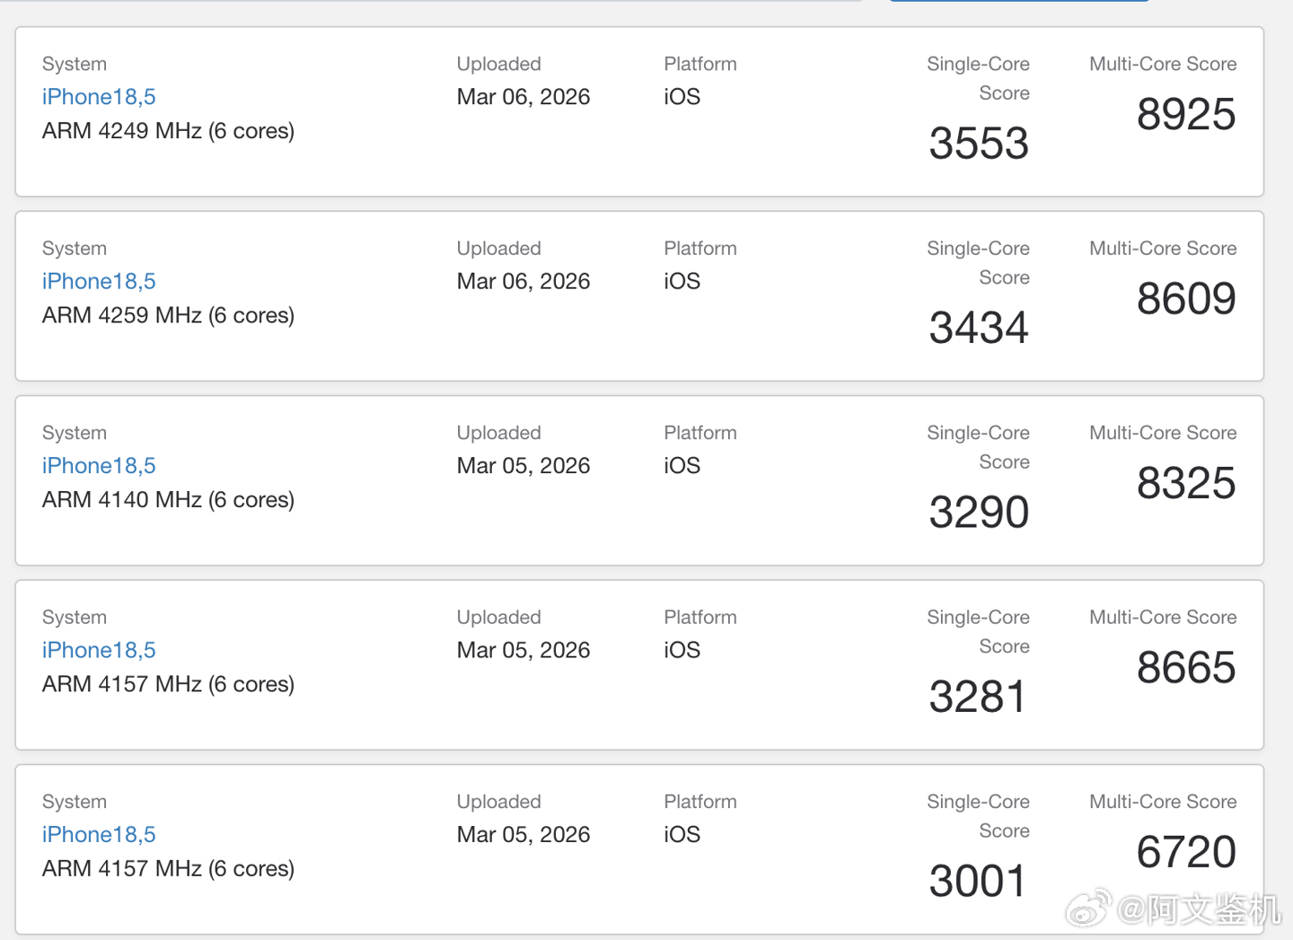1293x940 pixels.
Task: Open the iPhone18,5 link for ARM 4140 MHz
Action: tap(99, 466)
